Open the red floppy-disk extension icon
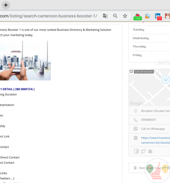This screenshot has height=183, width=170. (x=167, y=16)
